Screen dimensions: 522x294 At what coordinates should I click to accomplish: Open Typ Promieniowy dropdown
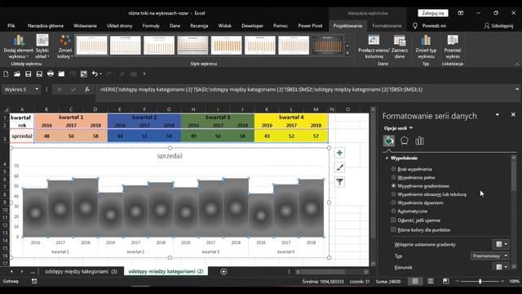point(490,256)
